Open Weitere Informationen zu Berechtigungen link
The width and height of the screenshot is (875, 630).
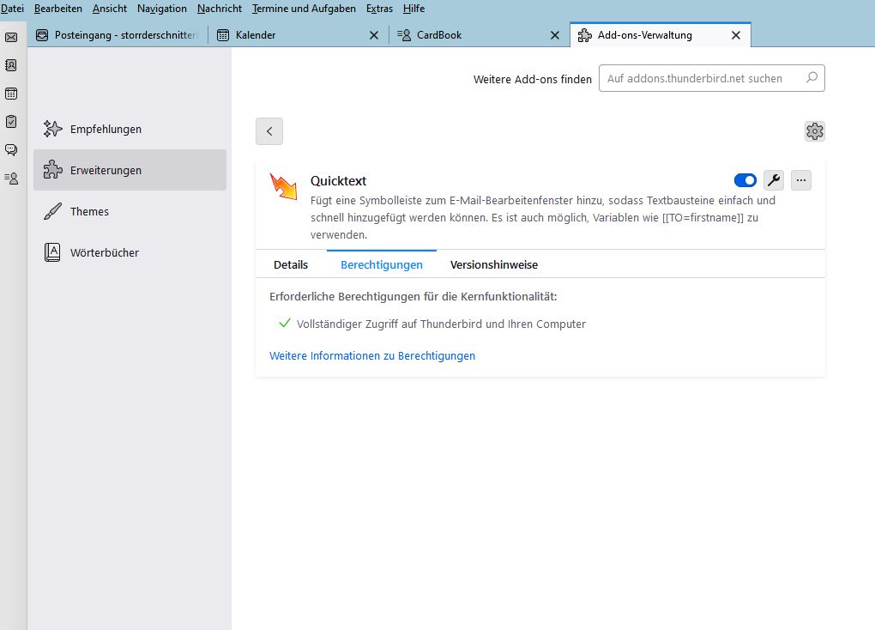coord(372,356)
